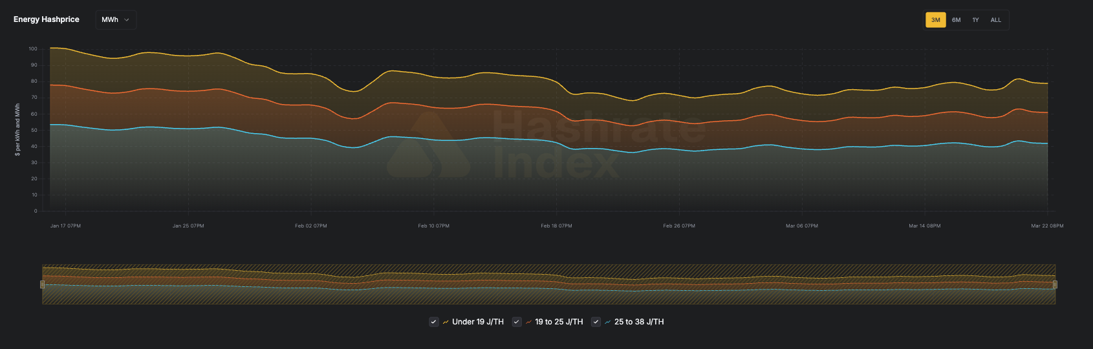Grab the left handle of the range navigator
1093x349 pixels.
click(x=43, y=284)
